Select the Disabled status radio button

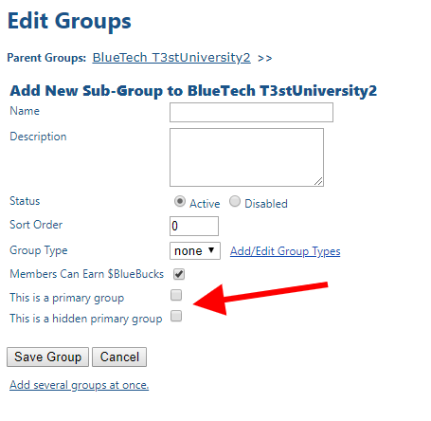pos(235,201)
